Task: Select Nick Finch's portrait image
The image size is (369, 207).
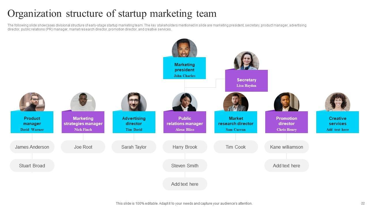Action: coord(83,102)
